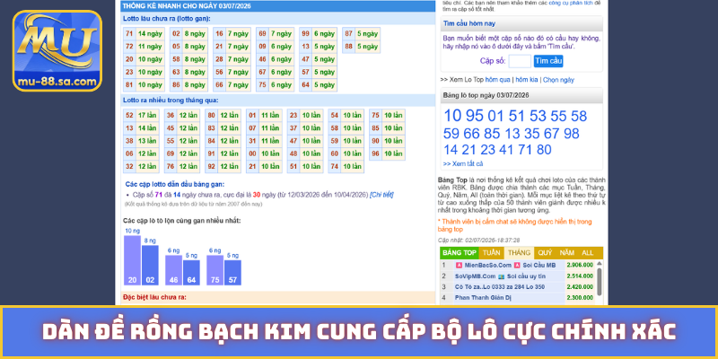Click the small icon after SoVipMB.Com
The width and height of the screenshot is (718, 359).
coord(502,276)
